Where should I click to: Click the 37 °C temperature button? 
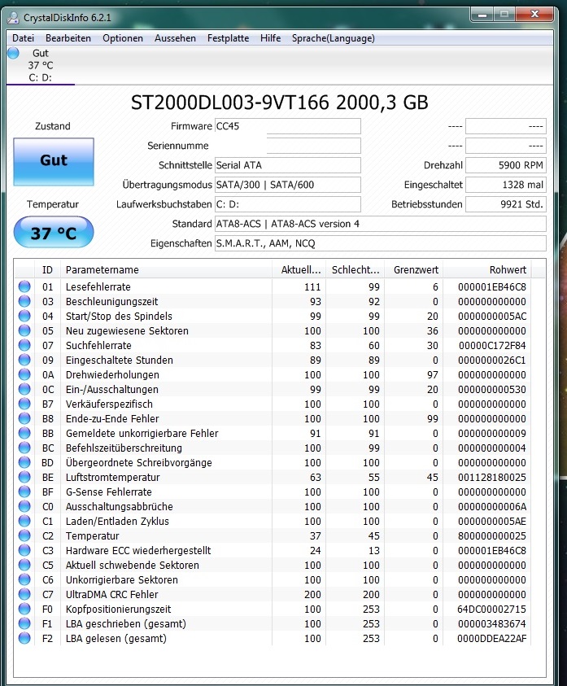click(54, 232)
